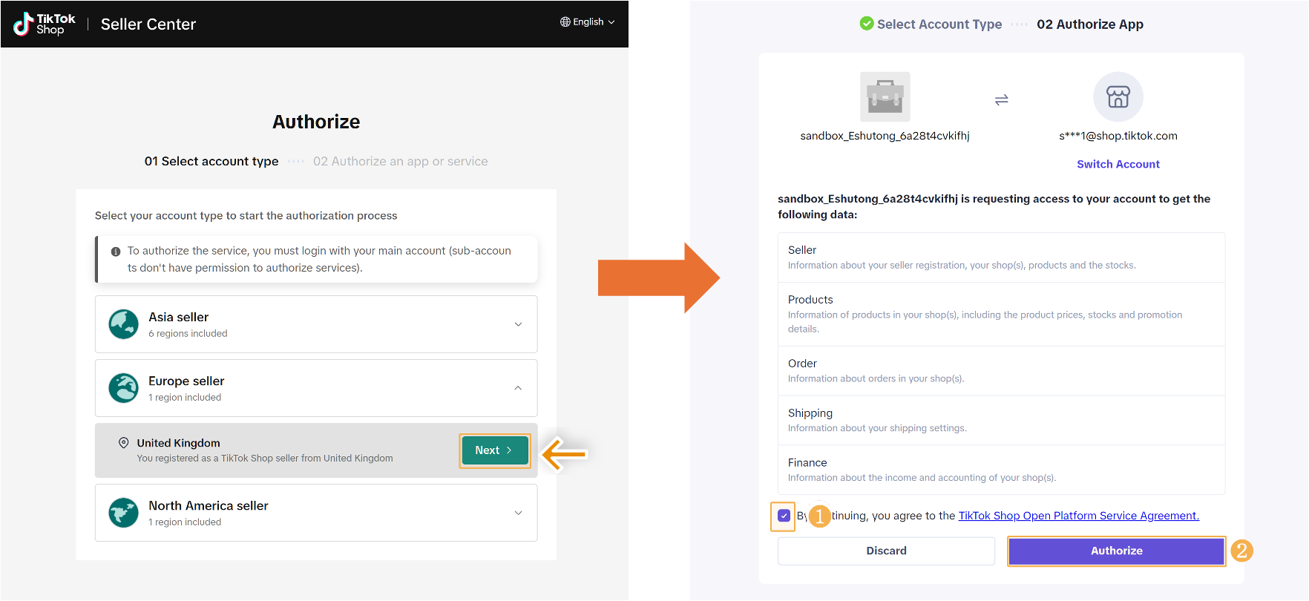Screen dimensions: 1309x601
Task: Click the Asia seller globe icon
Action: 123,324
